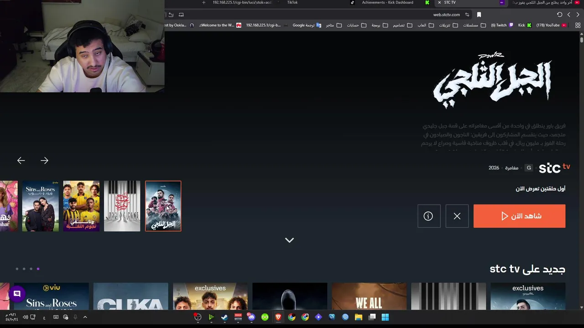Viewport: 584px width, 328px height.
Task: Open File Explorer from the taskbar
Action: pyautogui.click(x=359, y=317)
